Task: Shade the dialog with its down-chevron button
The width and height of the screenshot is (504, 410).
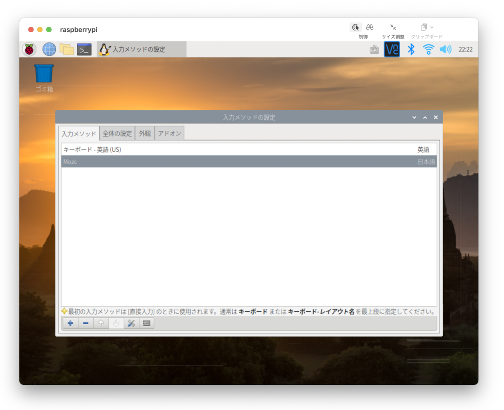Action: 415,117
